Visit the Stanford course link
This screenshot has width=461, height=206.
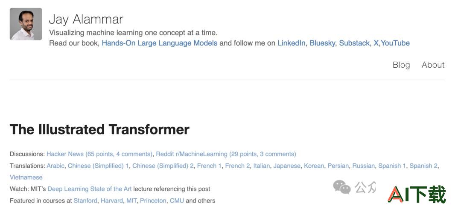(85, 201)
